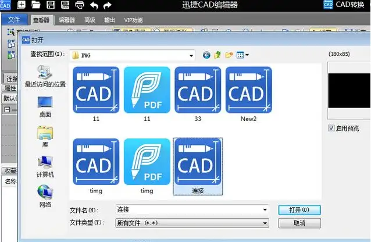Switch to the 高级 tab
Screen dimensions: 371x242
(x=90, y=20)
